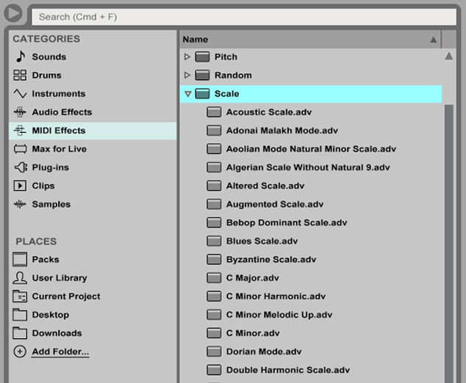Open the Packs place label
This screenshot has width=466, height=383.
(46, 260)
